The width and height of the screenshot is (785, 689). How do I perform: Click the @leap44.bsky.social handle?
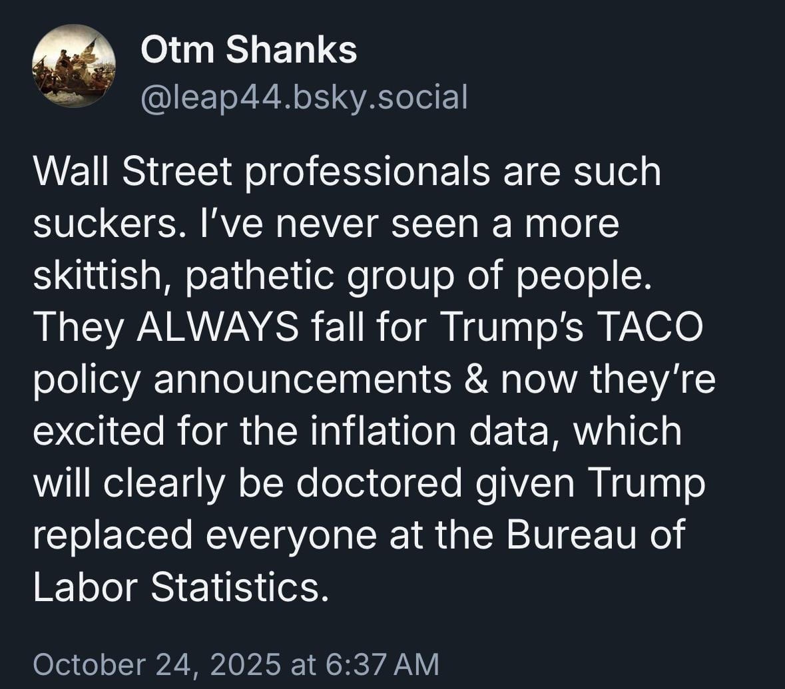coord(304,97)
